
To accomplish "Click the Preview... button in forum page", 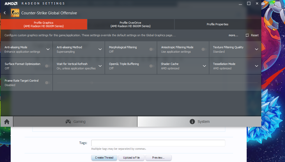I will [x=158, y=158].
